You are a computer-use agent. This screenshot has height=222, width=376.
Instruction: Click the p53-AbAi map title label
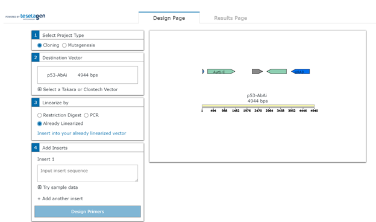[x=257, y=95]
